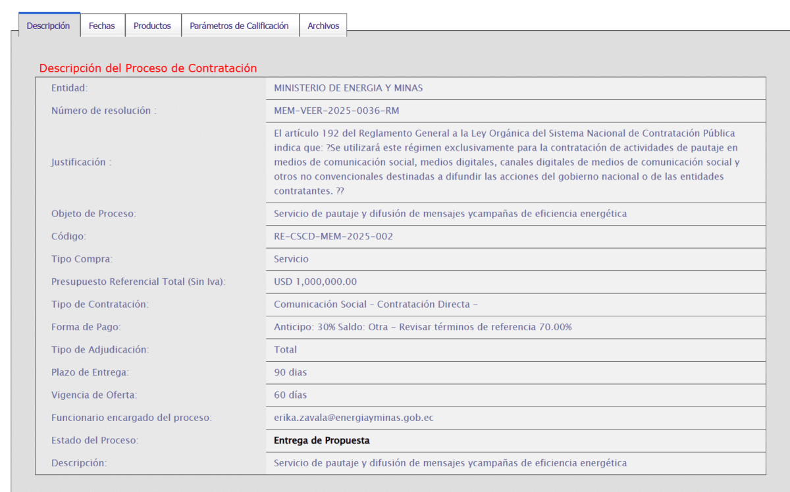Open the Productos tab
This screenshot has width=790, height=492.
[x=152, y=26]
